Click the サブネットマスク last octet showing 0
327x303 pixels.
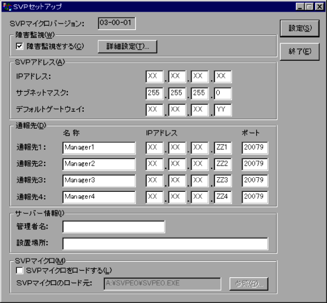[x=223, y=93]
